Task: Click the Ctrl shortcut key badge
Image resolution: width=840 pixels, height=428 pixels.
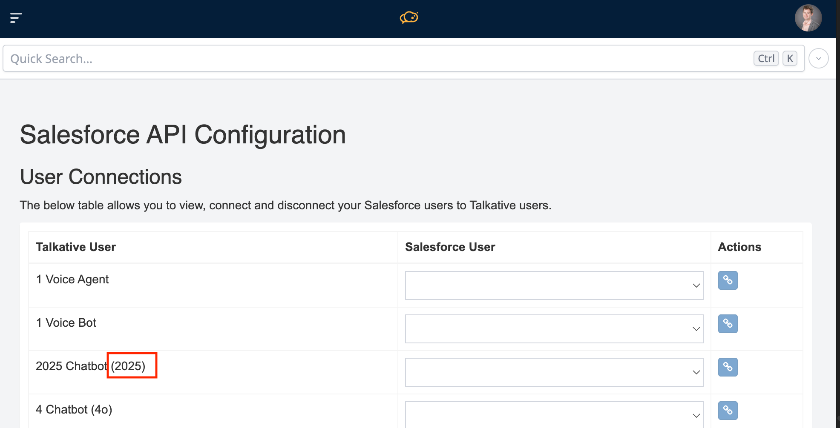Action: tap(766, 59)
